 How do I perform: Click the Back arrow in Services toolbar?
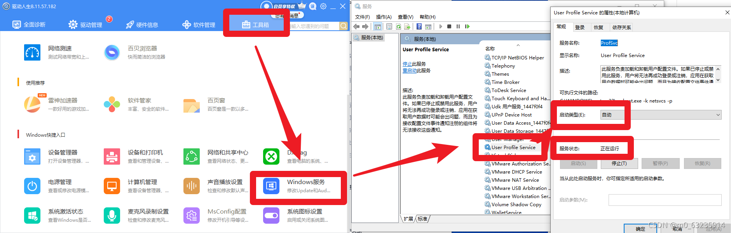[356, 26]
